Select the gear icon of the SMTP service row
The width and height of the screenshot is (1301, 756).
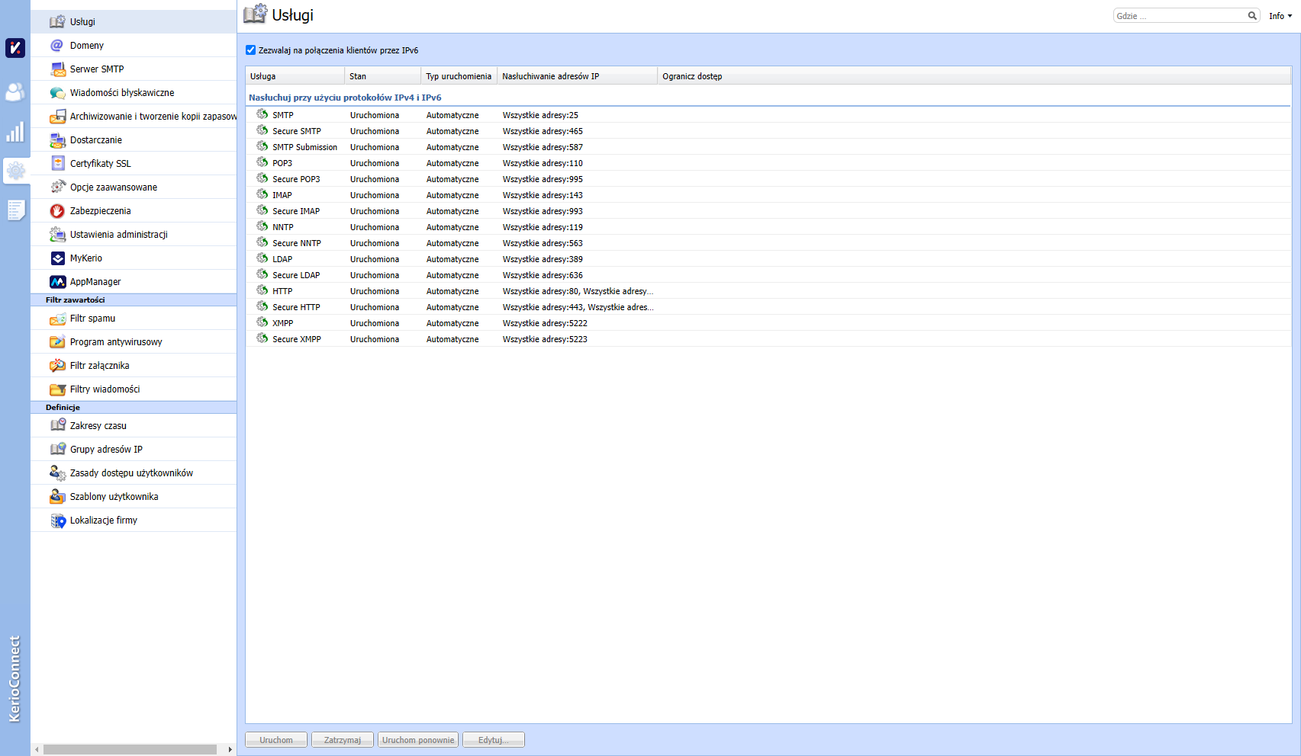pos(262,114)
